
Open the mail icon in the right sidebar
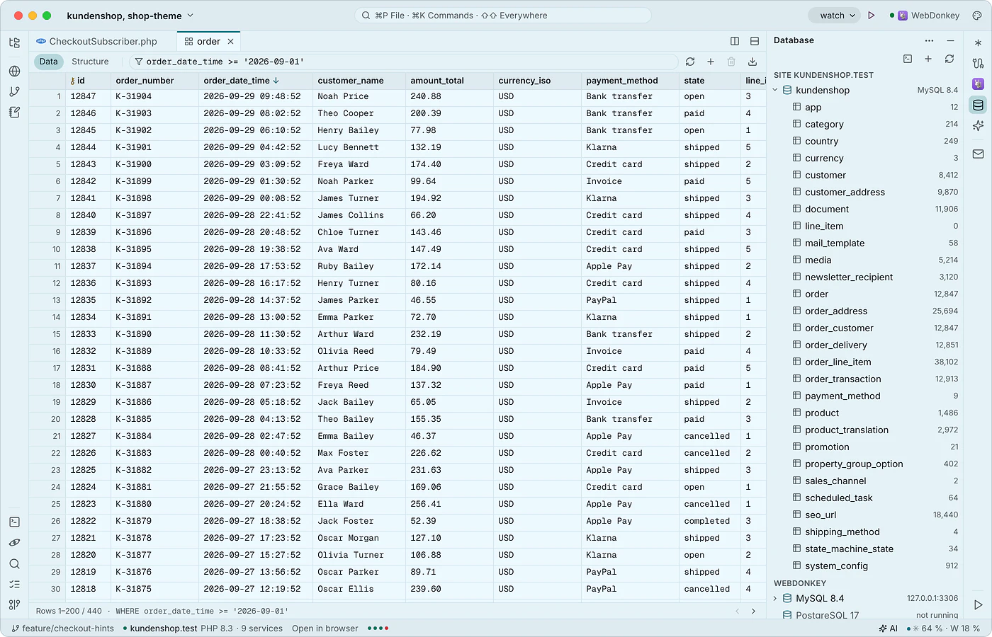(979, 154)
